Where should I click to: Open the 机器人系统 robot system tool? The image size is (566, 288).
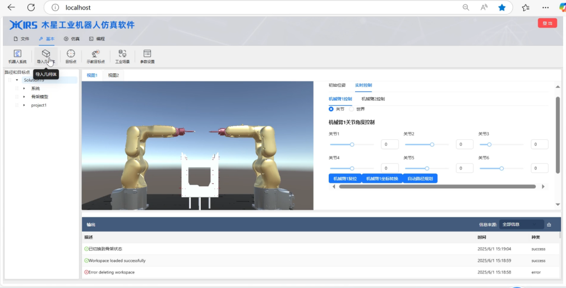coord(17,56)
